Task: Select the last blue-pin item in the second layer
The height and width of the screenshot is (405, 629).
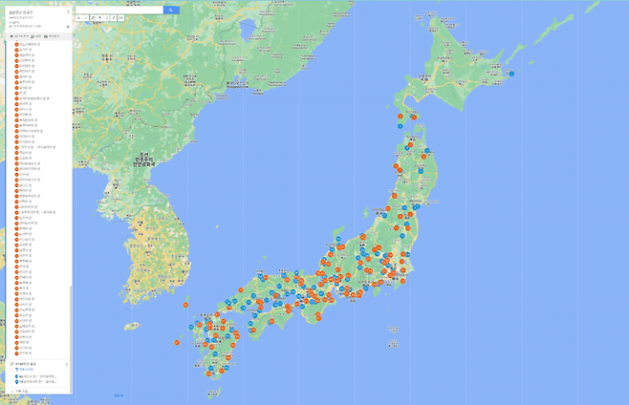Action: [36, 382]
